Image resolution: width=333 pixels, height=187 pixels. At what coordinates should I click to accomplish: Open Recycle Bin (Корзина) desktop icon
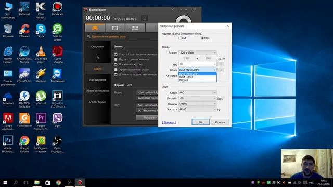(8, 31)
